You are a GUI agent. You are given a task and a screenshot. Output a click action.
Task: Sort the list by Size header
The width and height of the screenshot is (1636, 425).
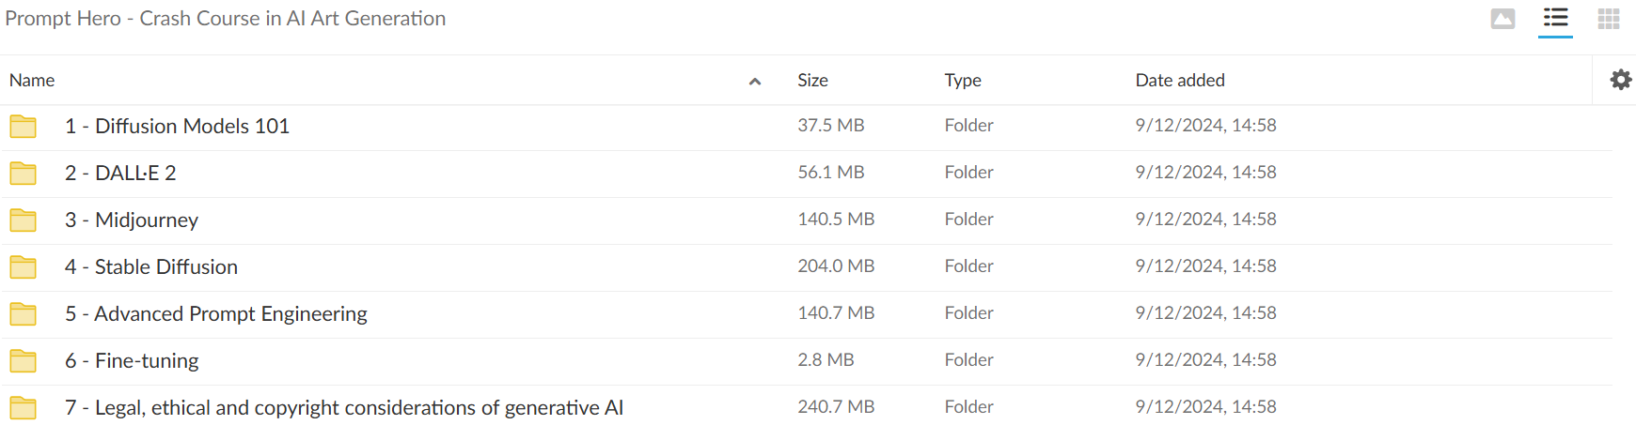(812, 81)
